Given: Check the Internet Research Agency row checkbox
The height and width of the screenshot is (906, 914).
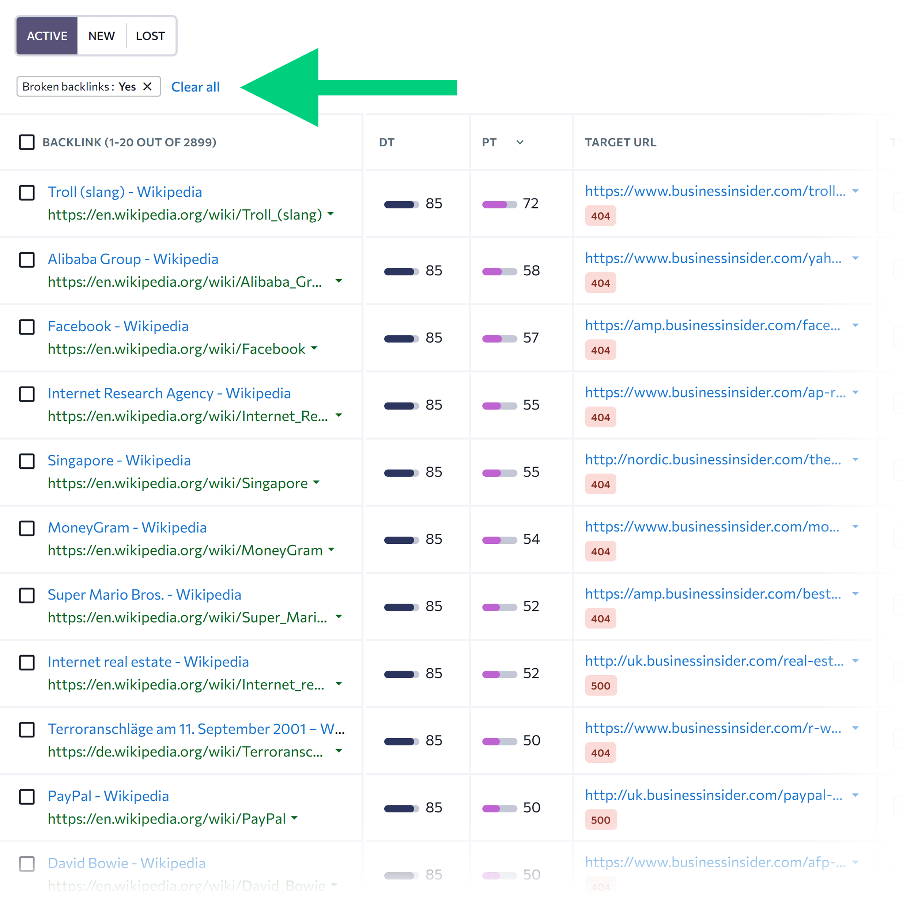Looking at the screenshot, I should 27,394.
